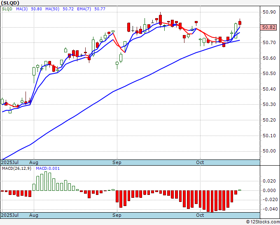Click the 0.020 MACD axis label
The height and width of the screenshot is (225, 280).
[x=269, y=181]
